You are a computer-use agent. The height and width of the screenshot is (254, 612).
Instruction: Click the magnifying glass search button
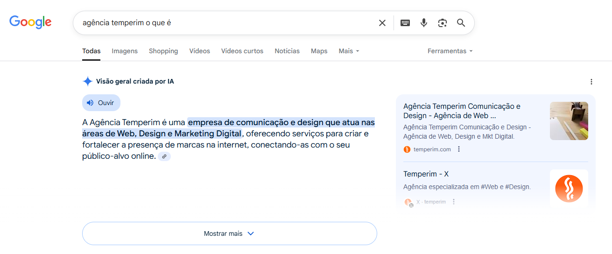tap(461, 23)
